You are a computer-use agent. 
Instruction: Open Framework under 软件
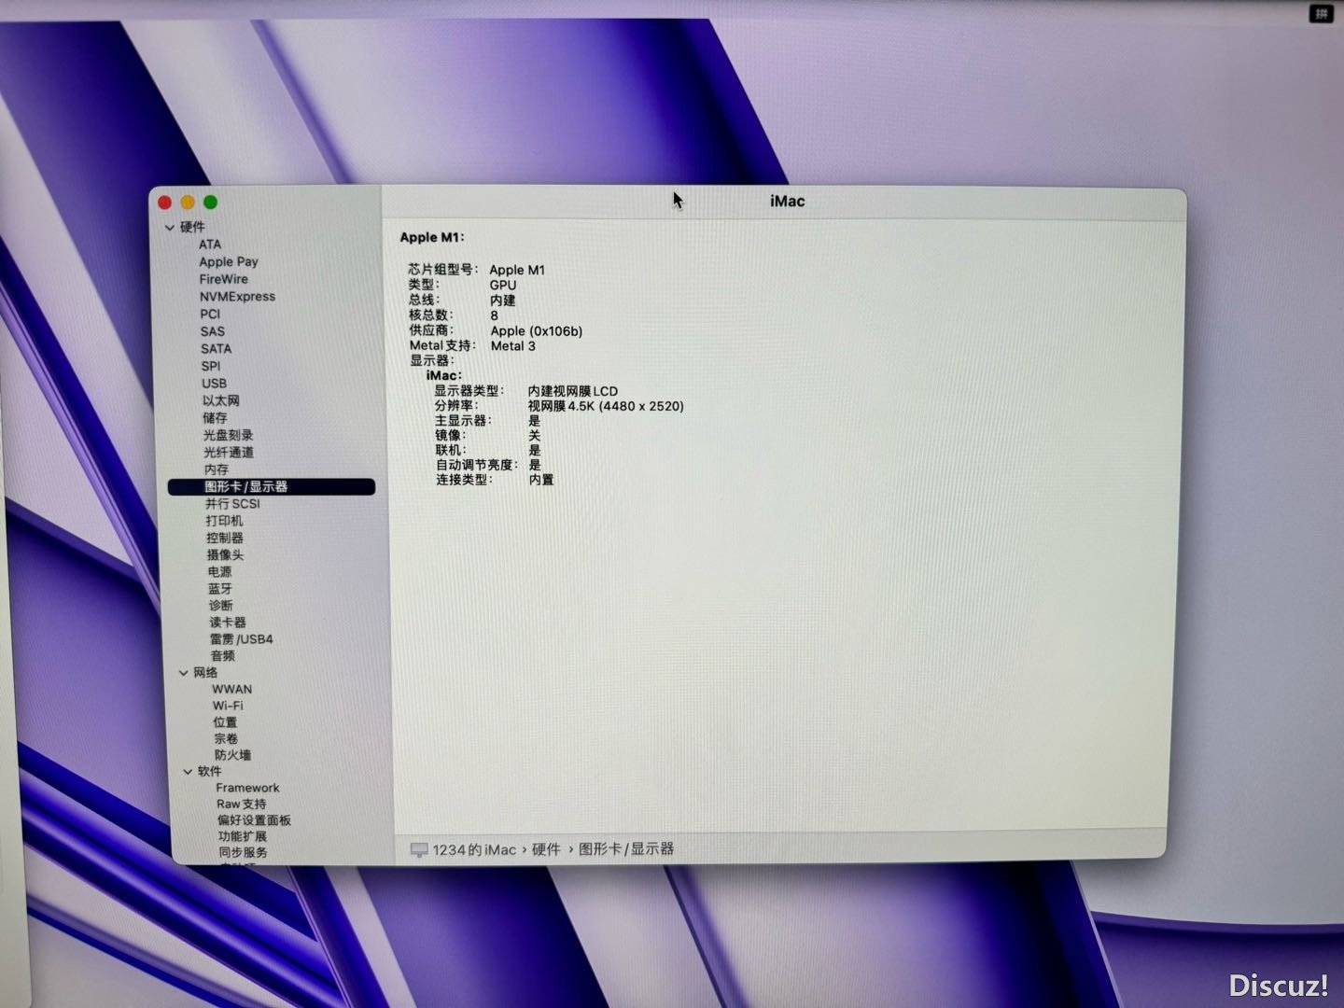coord(247,788)
